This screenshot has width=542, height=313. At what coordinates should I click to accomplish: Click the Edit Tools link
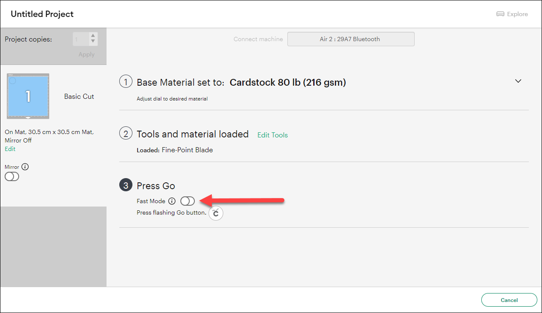[272, 135]
